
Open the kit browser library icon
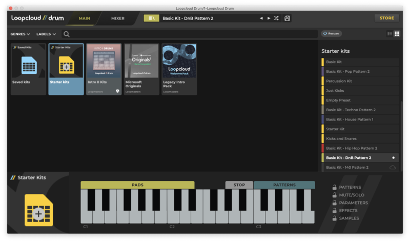pos(151,18)
